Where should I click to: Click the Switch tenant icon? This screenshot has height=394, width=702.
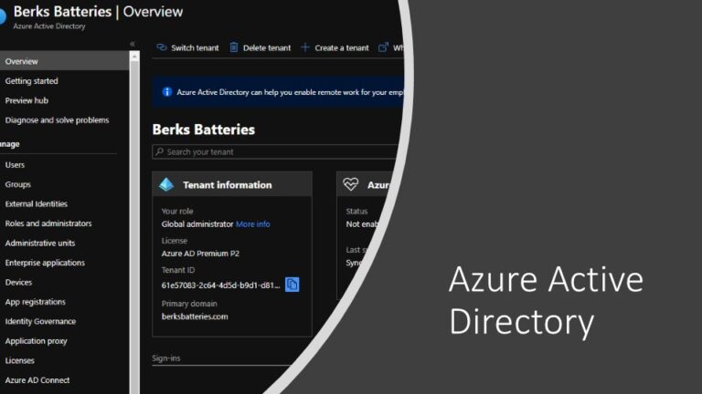point(161,47)
